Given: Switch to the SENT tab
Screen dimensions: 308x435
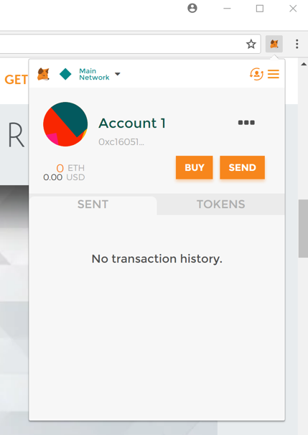Looking at the screenshot, I should (x=93, y=205).
